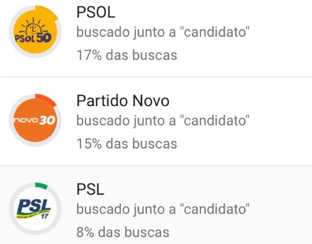The image size is (312, 244).
Task: Click the green progress arc around PSL logo
Action: (x=42, y=185)
